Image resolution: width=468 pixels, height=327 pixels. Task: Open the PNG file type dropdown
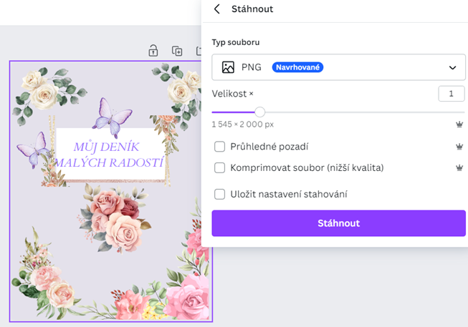[338, 67]
